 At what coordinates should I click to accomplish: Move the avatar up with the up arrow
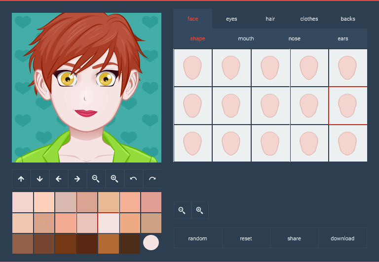(21, 179)
